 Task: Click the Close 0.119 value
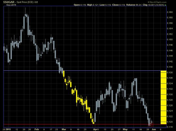[119, 5]
